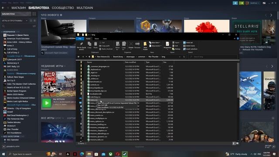The image size is (279, 157).
Task: Go up one folder level in Explorer
Action: (89, 57)
